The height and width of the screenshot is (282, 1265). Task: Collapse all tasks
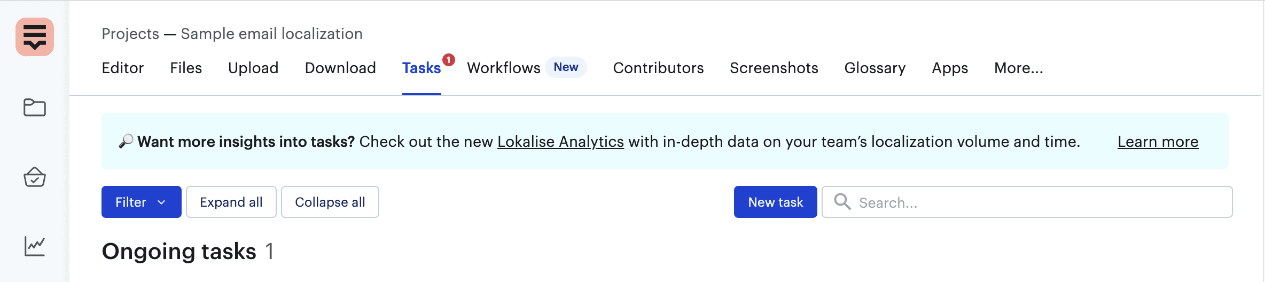(330, 202)
